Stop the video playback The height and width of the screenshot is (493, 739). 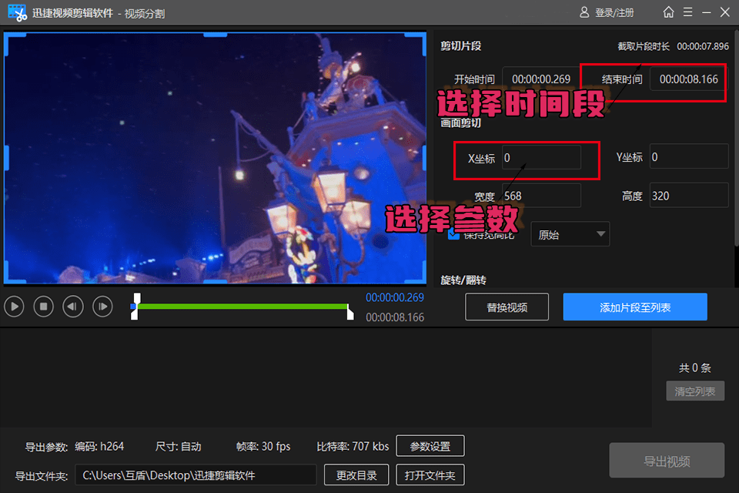tap(43, 307)
